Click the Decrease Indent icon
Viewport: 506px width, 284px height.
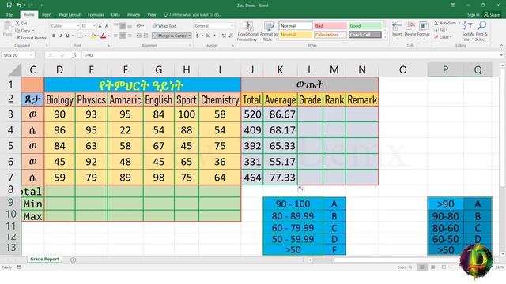click(138, 35)
